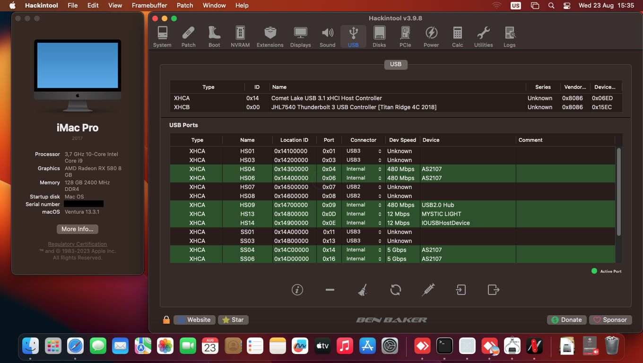Open HS13 connector type dropdown
This screenshot has width=643, height=363.
pyautogui.click(x=364, y=214)
